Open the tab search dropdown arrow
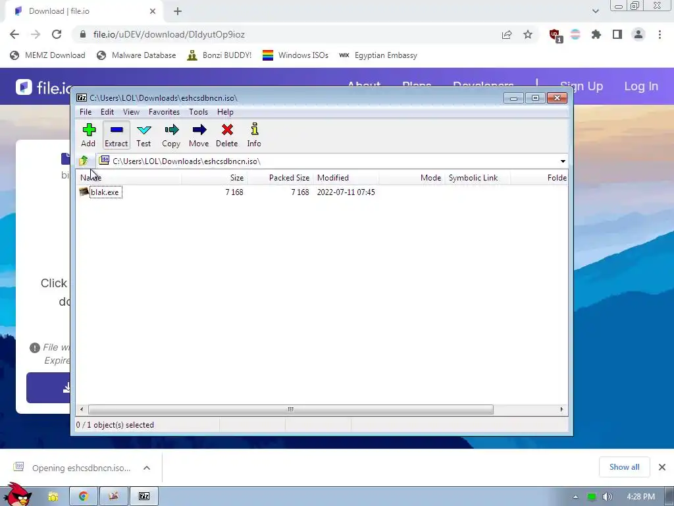674x506 pixels. pos(595,11)
